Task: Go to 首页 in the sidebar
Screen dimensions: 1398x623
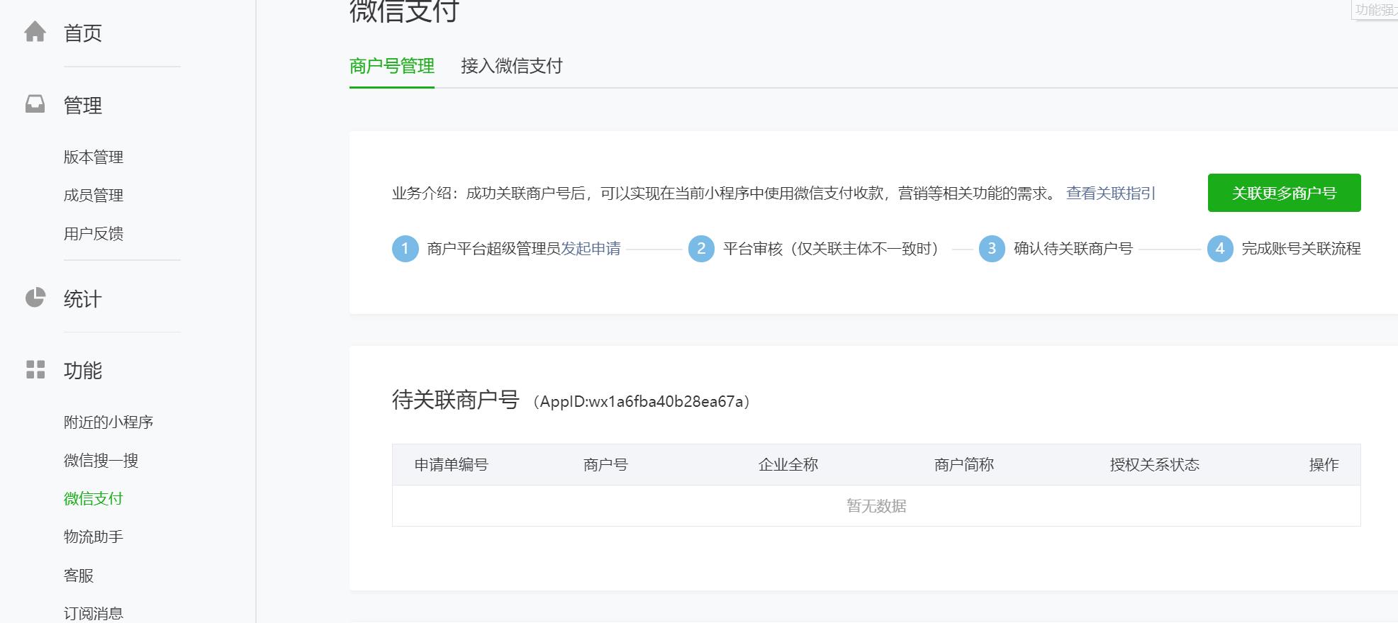Action: 83,33
